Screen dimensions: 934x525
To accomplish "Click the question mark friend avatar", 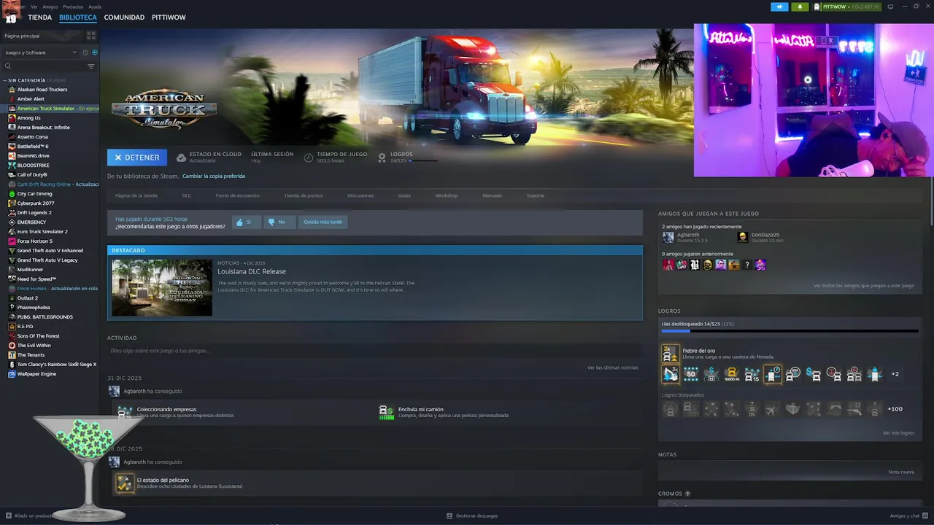I will (x=746, y=265).
